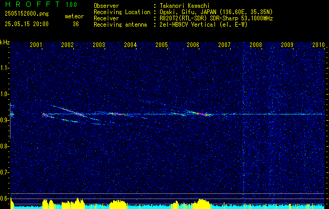Screen dimensions: 329x209
Task: Select the filename 2505152000.png
Action: pyautogui.click(x=27, y=14)
